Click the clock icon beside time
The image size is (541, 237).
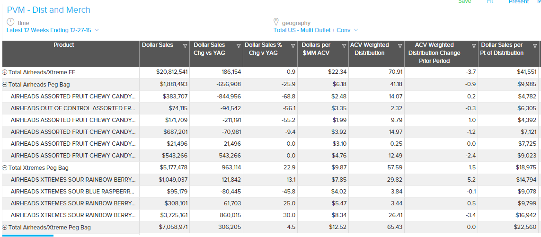10,22
